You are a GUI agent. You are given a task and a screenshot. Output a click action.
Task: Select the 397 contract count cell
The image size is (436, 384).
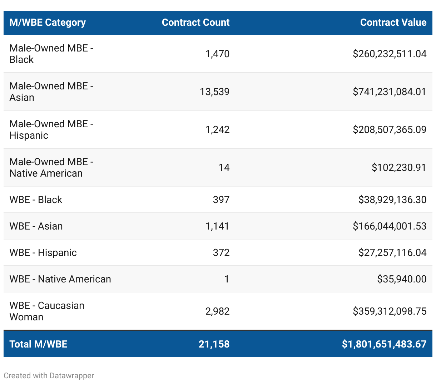[221, 200]
